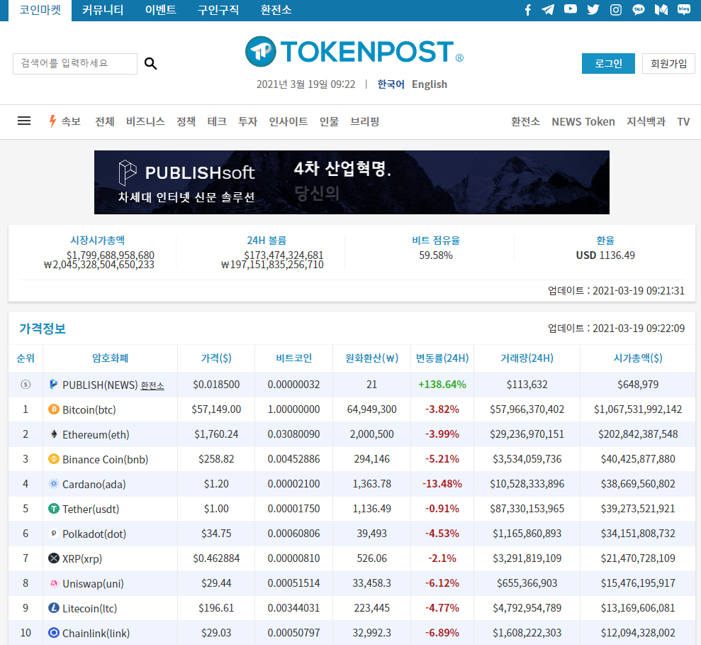The image size is (701, 645).
Task: Open the 인사이트 news category
Action: 288,121
